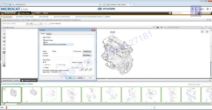This screenshot has width=212, height=110.
Task: Select the Selection radio button
Action: pyautogui.click(x=43, y=65)
